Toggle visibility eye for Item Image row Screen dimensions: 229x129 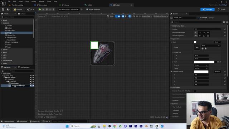click(x=33, y=83)
